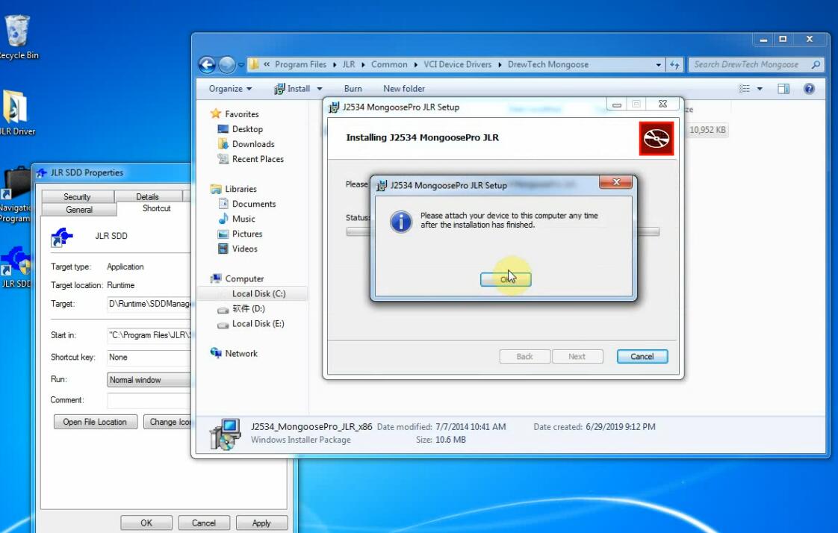Switch to Security tab in JLR SDD Properties
This screenshot has width=838, height=533.
[x=77, y=196]
